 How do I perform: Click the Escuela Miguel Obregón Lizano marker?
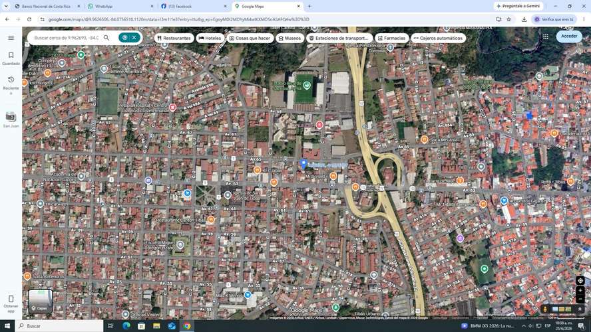[180, 245]
